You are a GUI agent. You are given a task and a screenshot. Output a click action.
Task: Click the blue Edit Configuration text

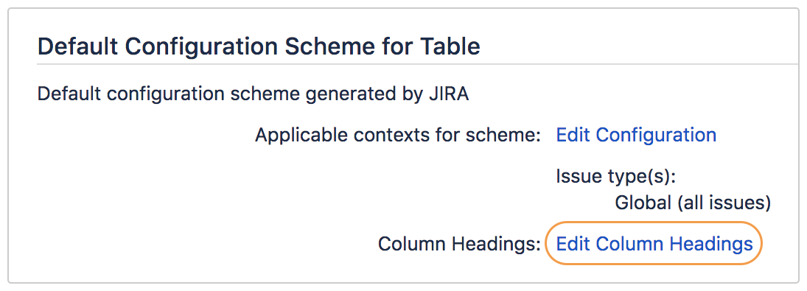click(x=636, y=136)
